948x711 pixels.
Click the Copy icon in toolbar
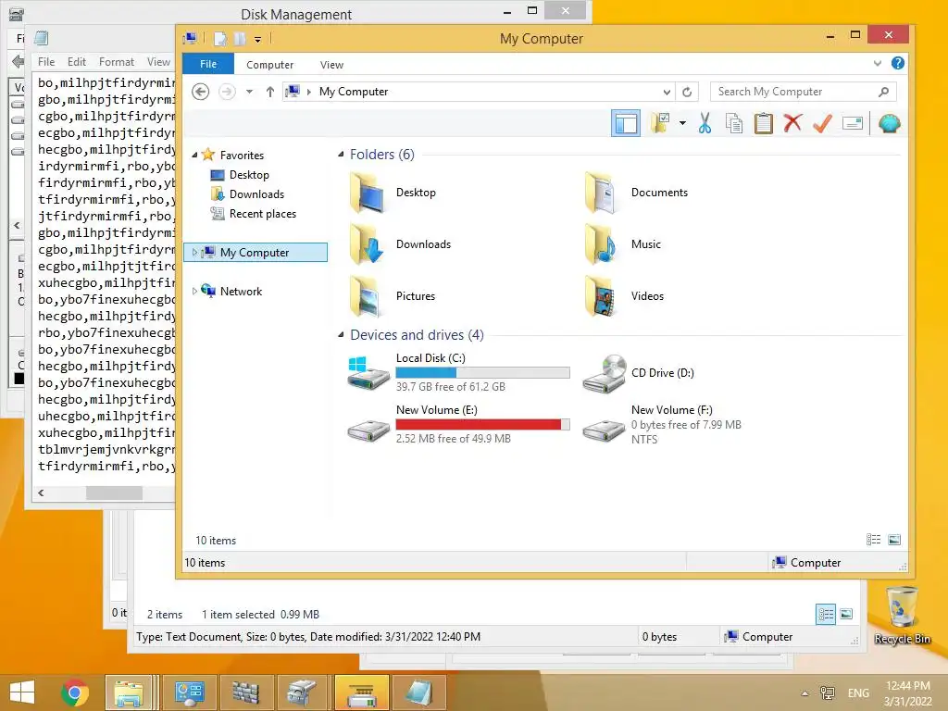tap(734, 123)
